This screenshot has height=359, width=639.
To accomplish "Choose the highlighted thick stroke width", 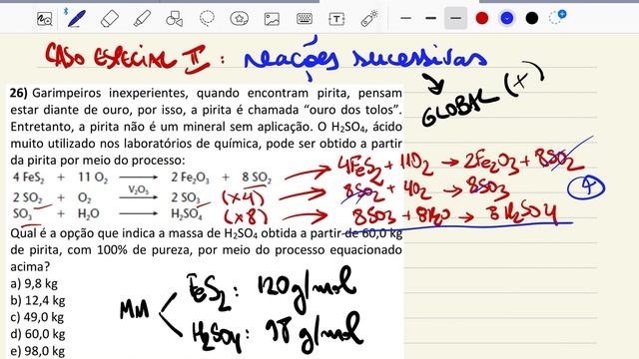I will 455,18.
